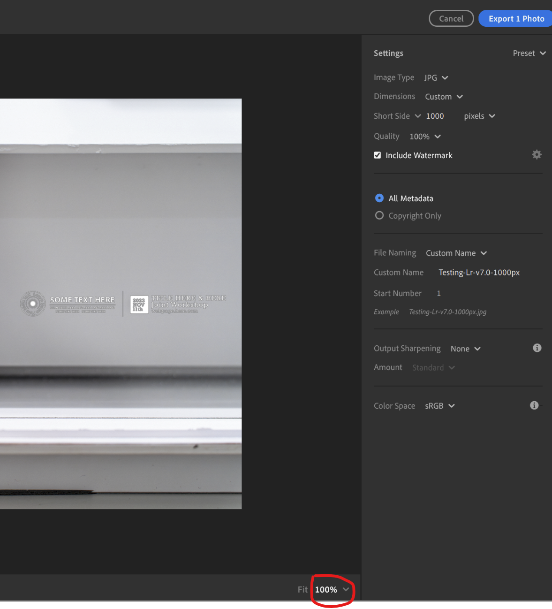The height and width of the screenshot is (609, 552).
Task: Open the Output Sharpening dropdown
Action: point(465,349)
